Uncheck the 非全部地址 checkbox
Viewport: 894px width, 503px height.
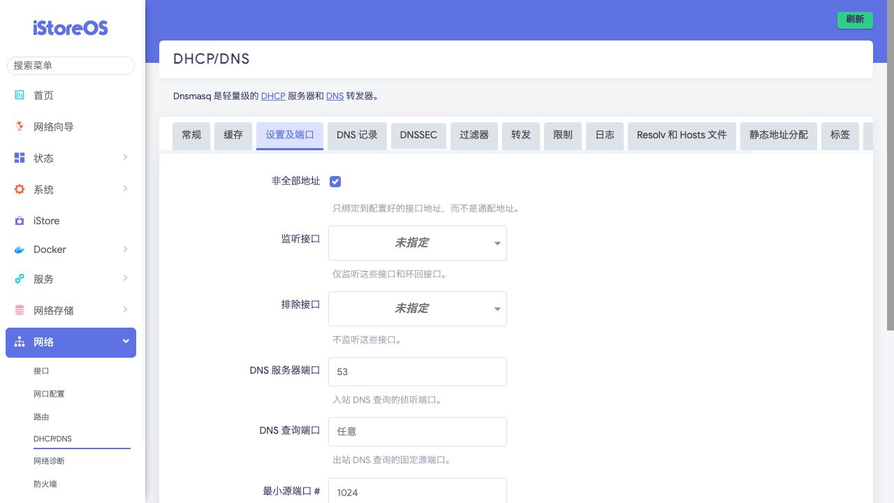coord(335,182)
